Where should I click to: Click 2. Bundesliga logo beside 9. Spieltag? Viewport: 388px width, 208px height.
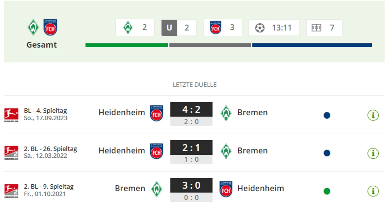[x=11, y=191]
